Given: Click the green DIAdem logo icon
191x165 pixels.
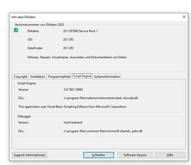Looking at the screenshot, I should [x=16, y=30].
